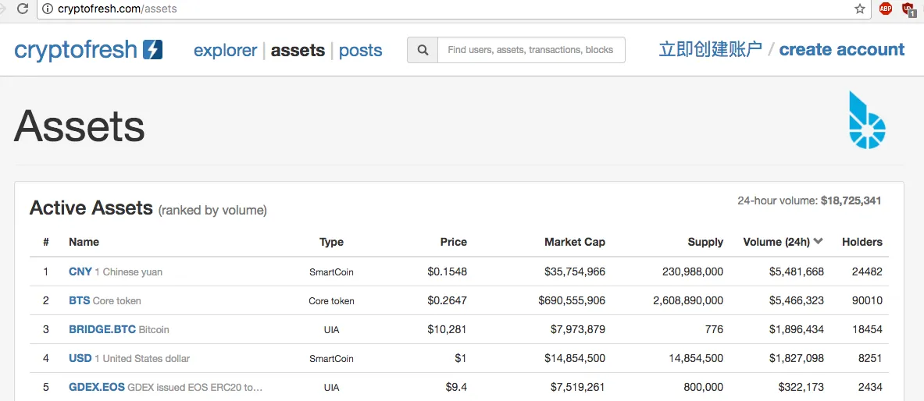Click the cryptofresh home logo text
924x401 pixels.
pos(76,50)
